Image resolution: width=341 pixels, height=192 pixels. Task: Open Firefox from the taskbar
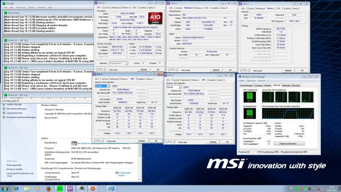(x=49, y=188)
